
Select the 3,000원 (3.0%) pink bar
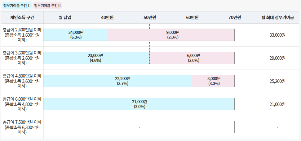[214, 81]
